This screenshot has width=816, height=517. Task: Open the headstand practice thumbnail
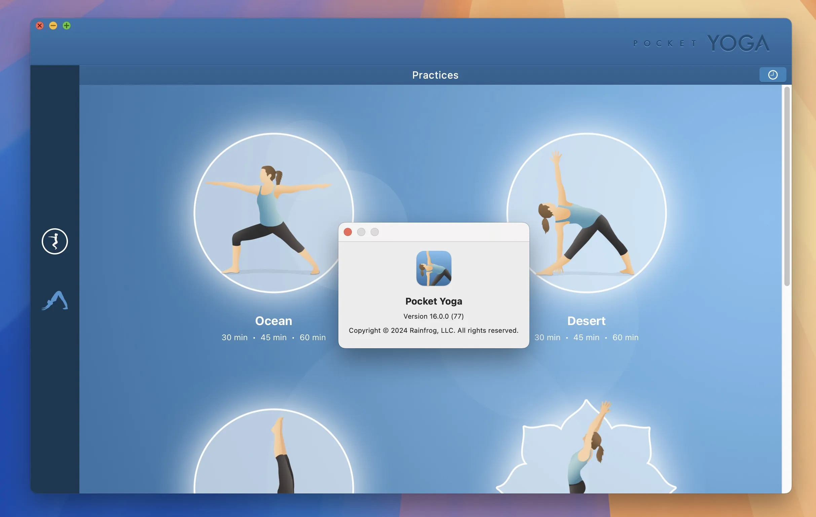pos(274,451)
